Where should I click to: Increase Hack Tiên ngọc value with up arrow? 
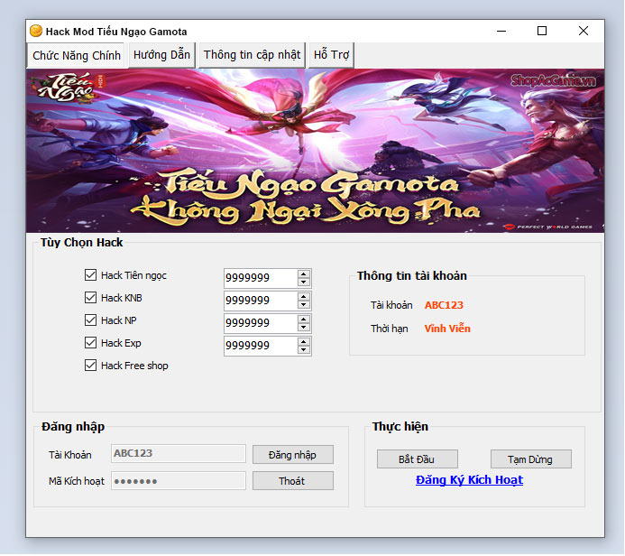[304, 274]
